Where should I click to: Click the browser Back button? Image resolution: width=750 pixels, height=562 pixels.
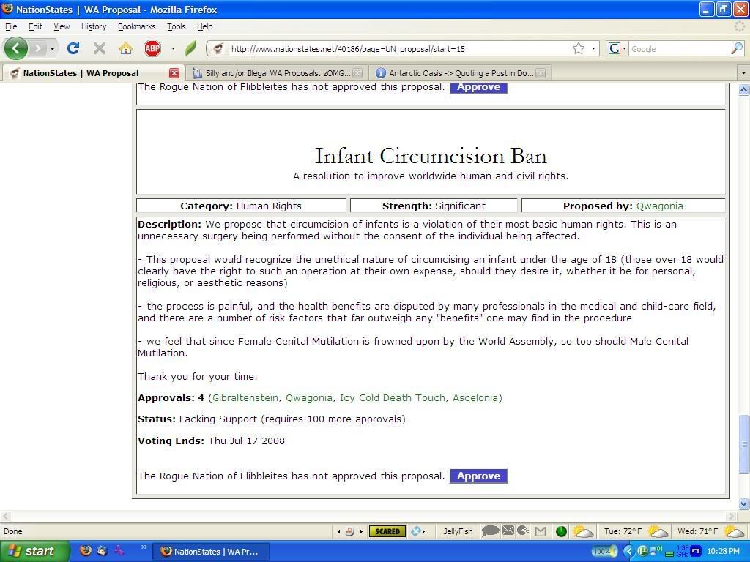15,49
